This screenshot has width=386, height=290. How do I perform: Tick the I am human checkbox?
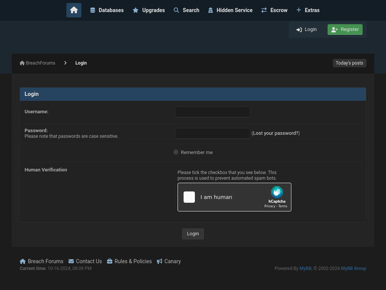(x=189, y=197)
